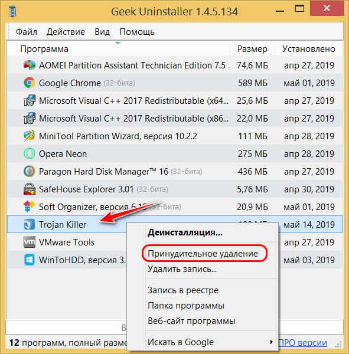This screenshot has width=349, height=354.
Task: Click the 275 МБ size cell
Action: click(253, 154)
